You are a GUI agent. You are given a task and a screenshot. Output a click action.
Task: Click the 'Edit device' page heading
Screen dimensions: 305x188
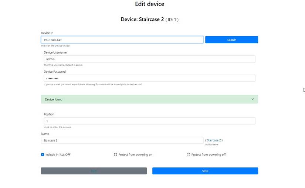click(x=150, y=4)
